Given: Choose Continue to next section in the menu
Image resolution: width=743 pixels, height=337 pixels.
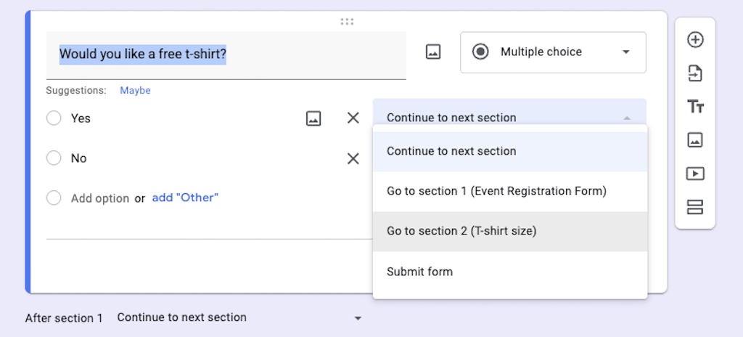Looking at the screenshot, I should point(510,151).
